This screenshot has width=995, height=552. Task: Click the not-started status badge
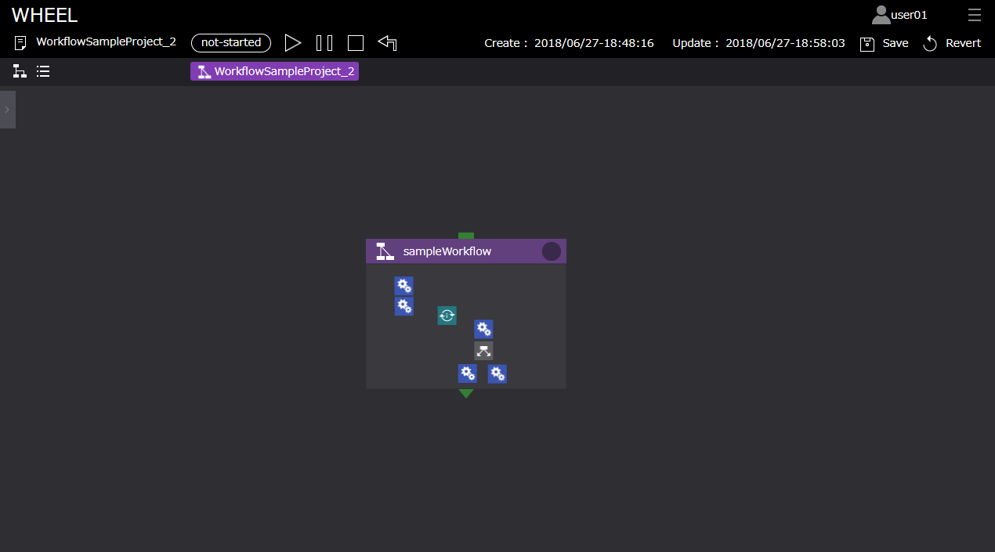pos(231,43)
